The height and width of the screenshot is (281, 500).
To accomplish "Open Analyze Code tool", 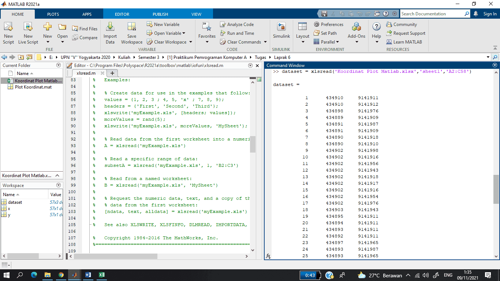I will pos(237,24).
